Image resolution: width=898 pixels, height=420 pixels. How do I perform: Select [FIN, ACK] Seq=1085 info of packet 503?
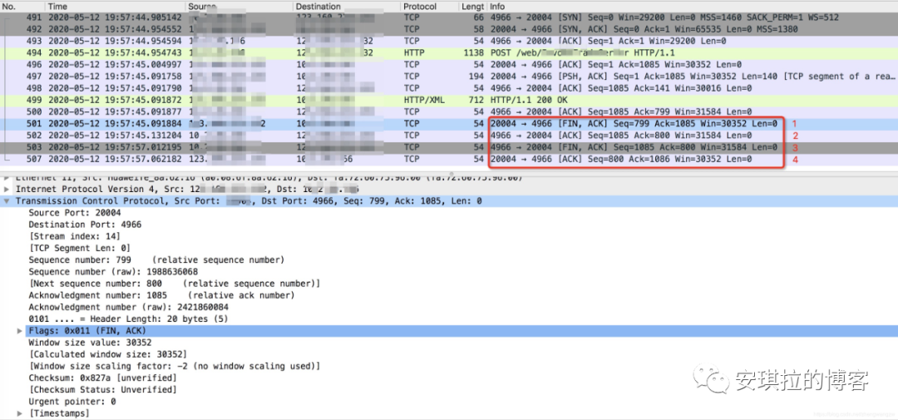pyautogui.click(x=634, y=146)
